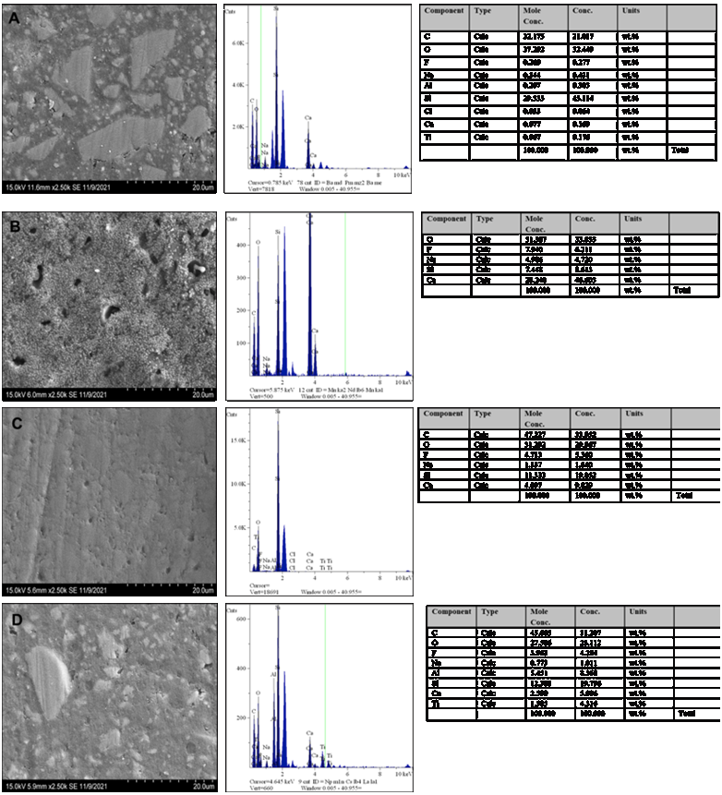Click the Units header in table C

point(633,414)
